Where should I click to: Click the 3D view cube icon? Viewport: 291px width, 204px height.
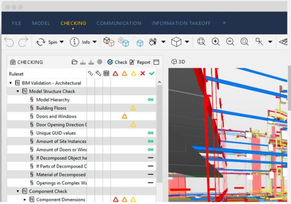174,62
